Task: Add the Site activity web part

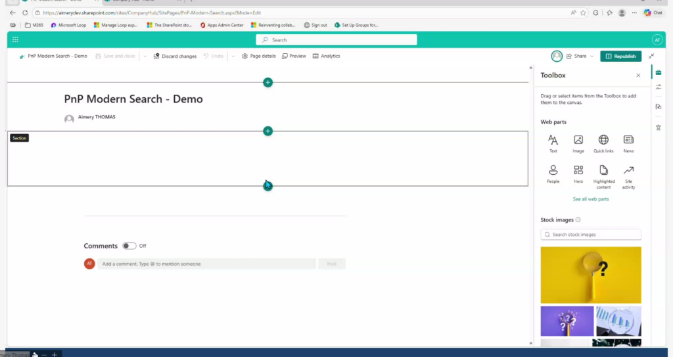Action: click(628, 177)
